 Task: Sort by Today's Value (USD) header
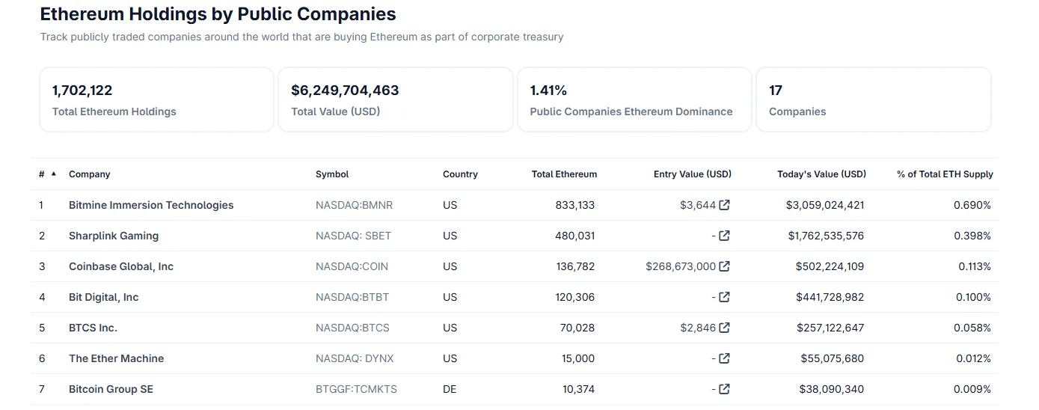click(821, 174)
